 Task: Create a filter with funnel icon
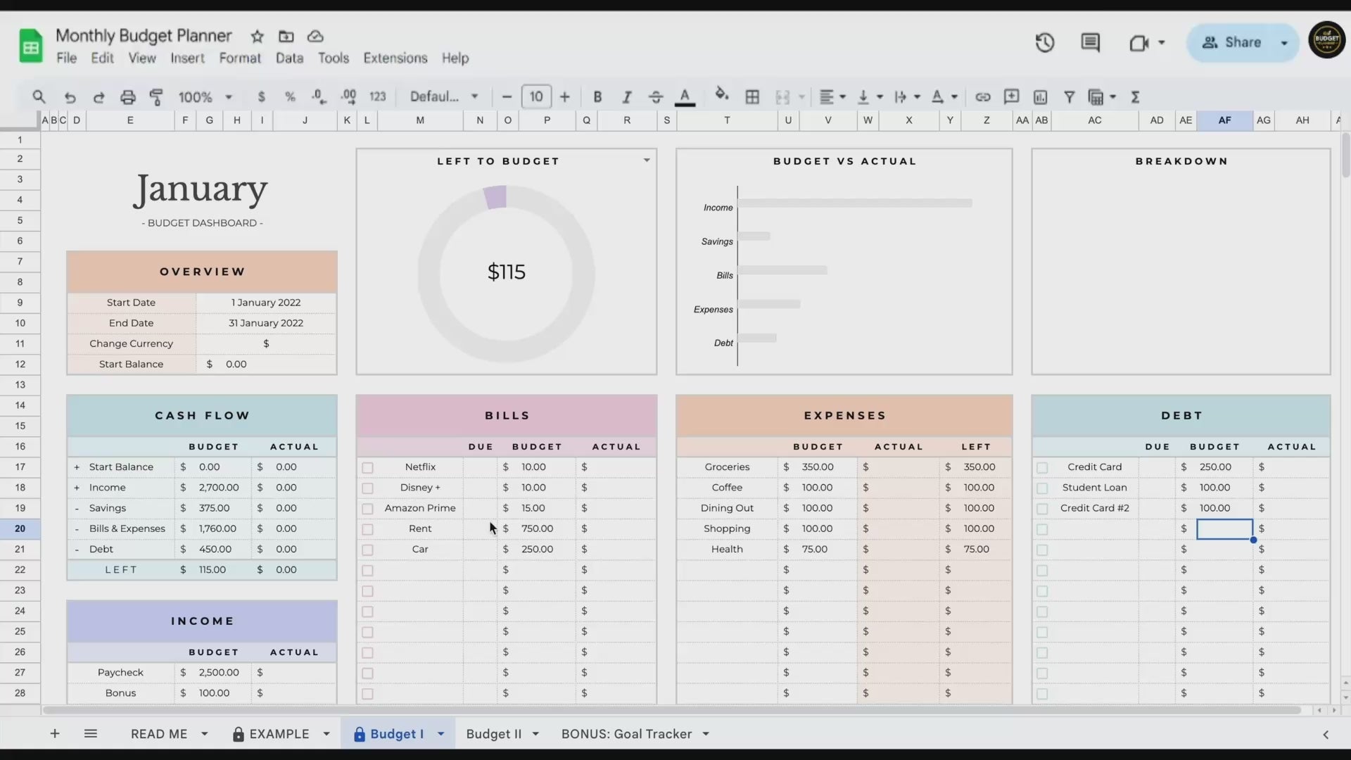(x=1069, y=97)
